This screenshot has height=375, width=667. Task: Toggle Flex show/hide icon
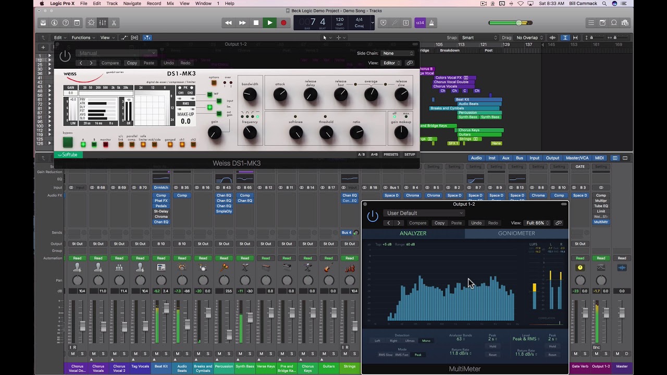[134, 37]
